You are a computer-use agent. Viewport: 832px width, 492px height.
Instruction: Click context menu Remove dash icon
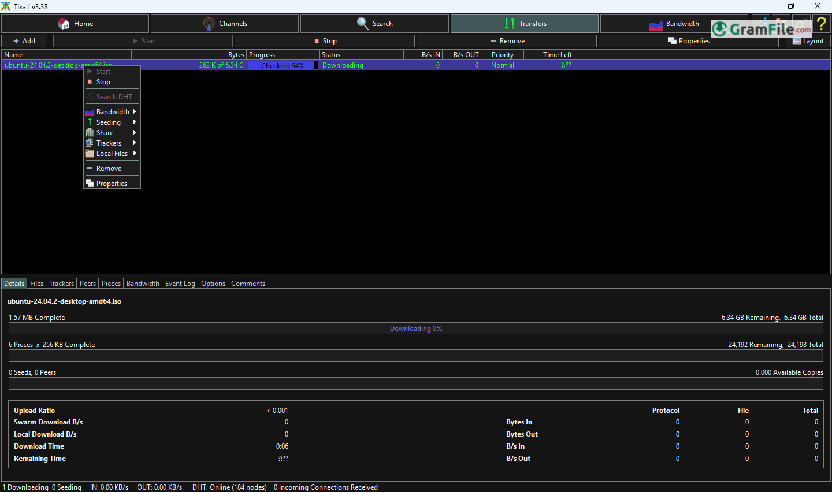coord(90,169)
